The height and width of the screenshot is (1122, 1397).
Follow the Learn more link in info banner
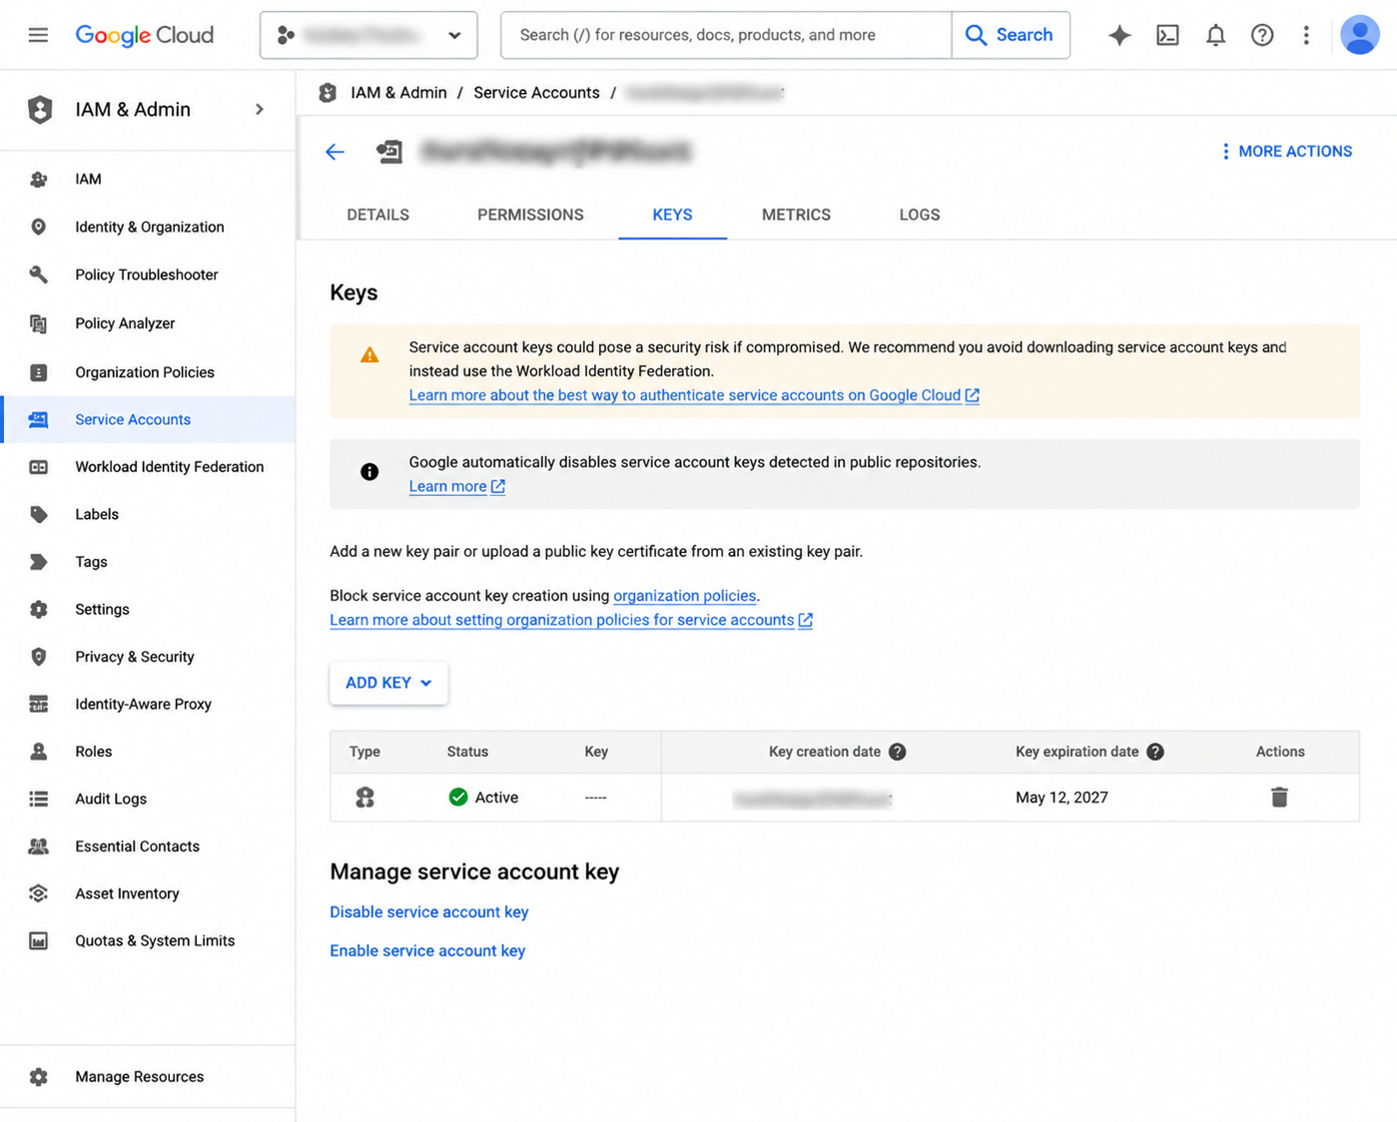click(x=457, y=486)
